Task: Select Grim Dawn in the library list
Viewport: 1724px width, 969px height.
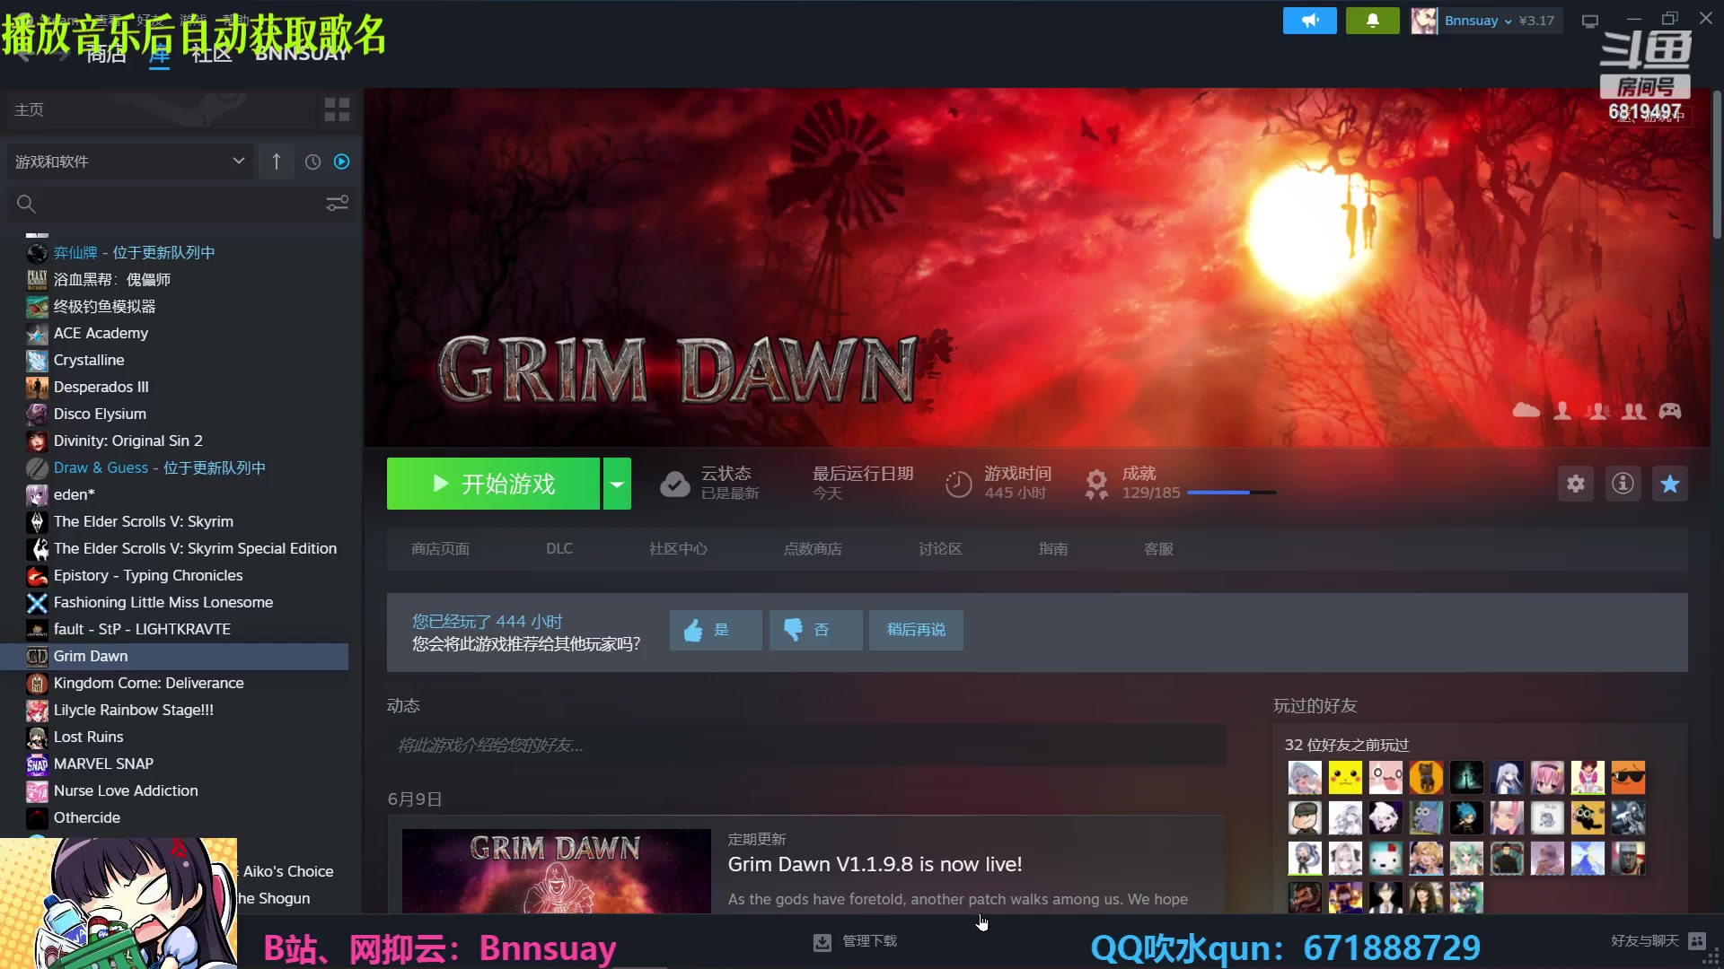Action: tap(174, 656)
